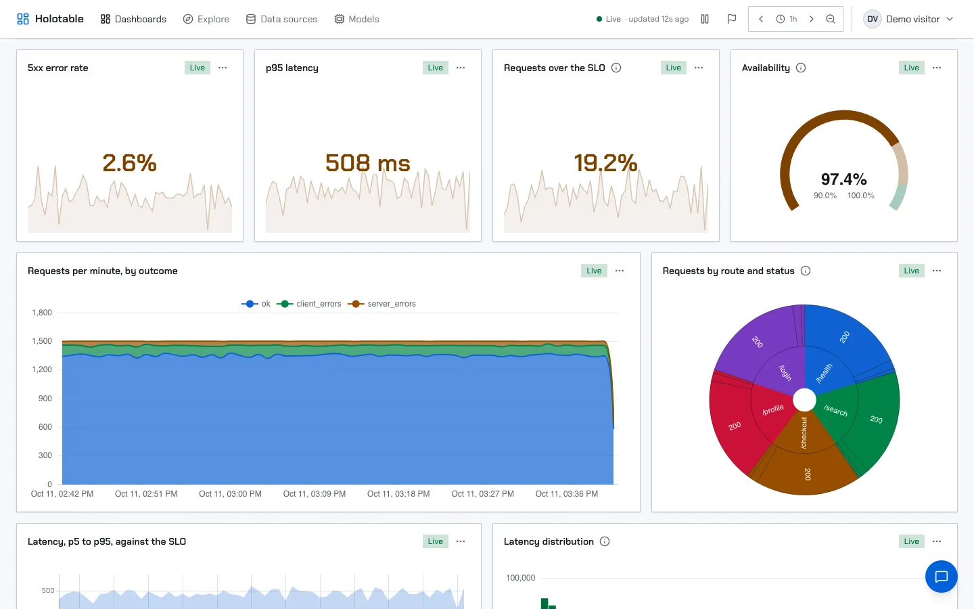
Task: Open the chat support widget
Action: click(x=942, y=577)
